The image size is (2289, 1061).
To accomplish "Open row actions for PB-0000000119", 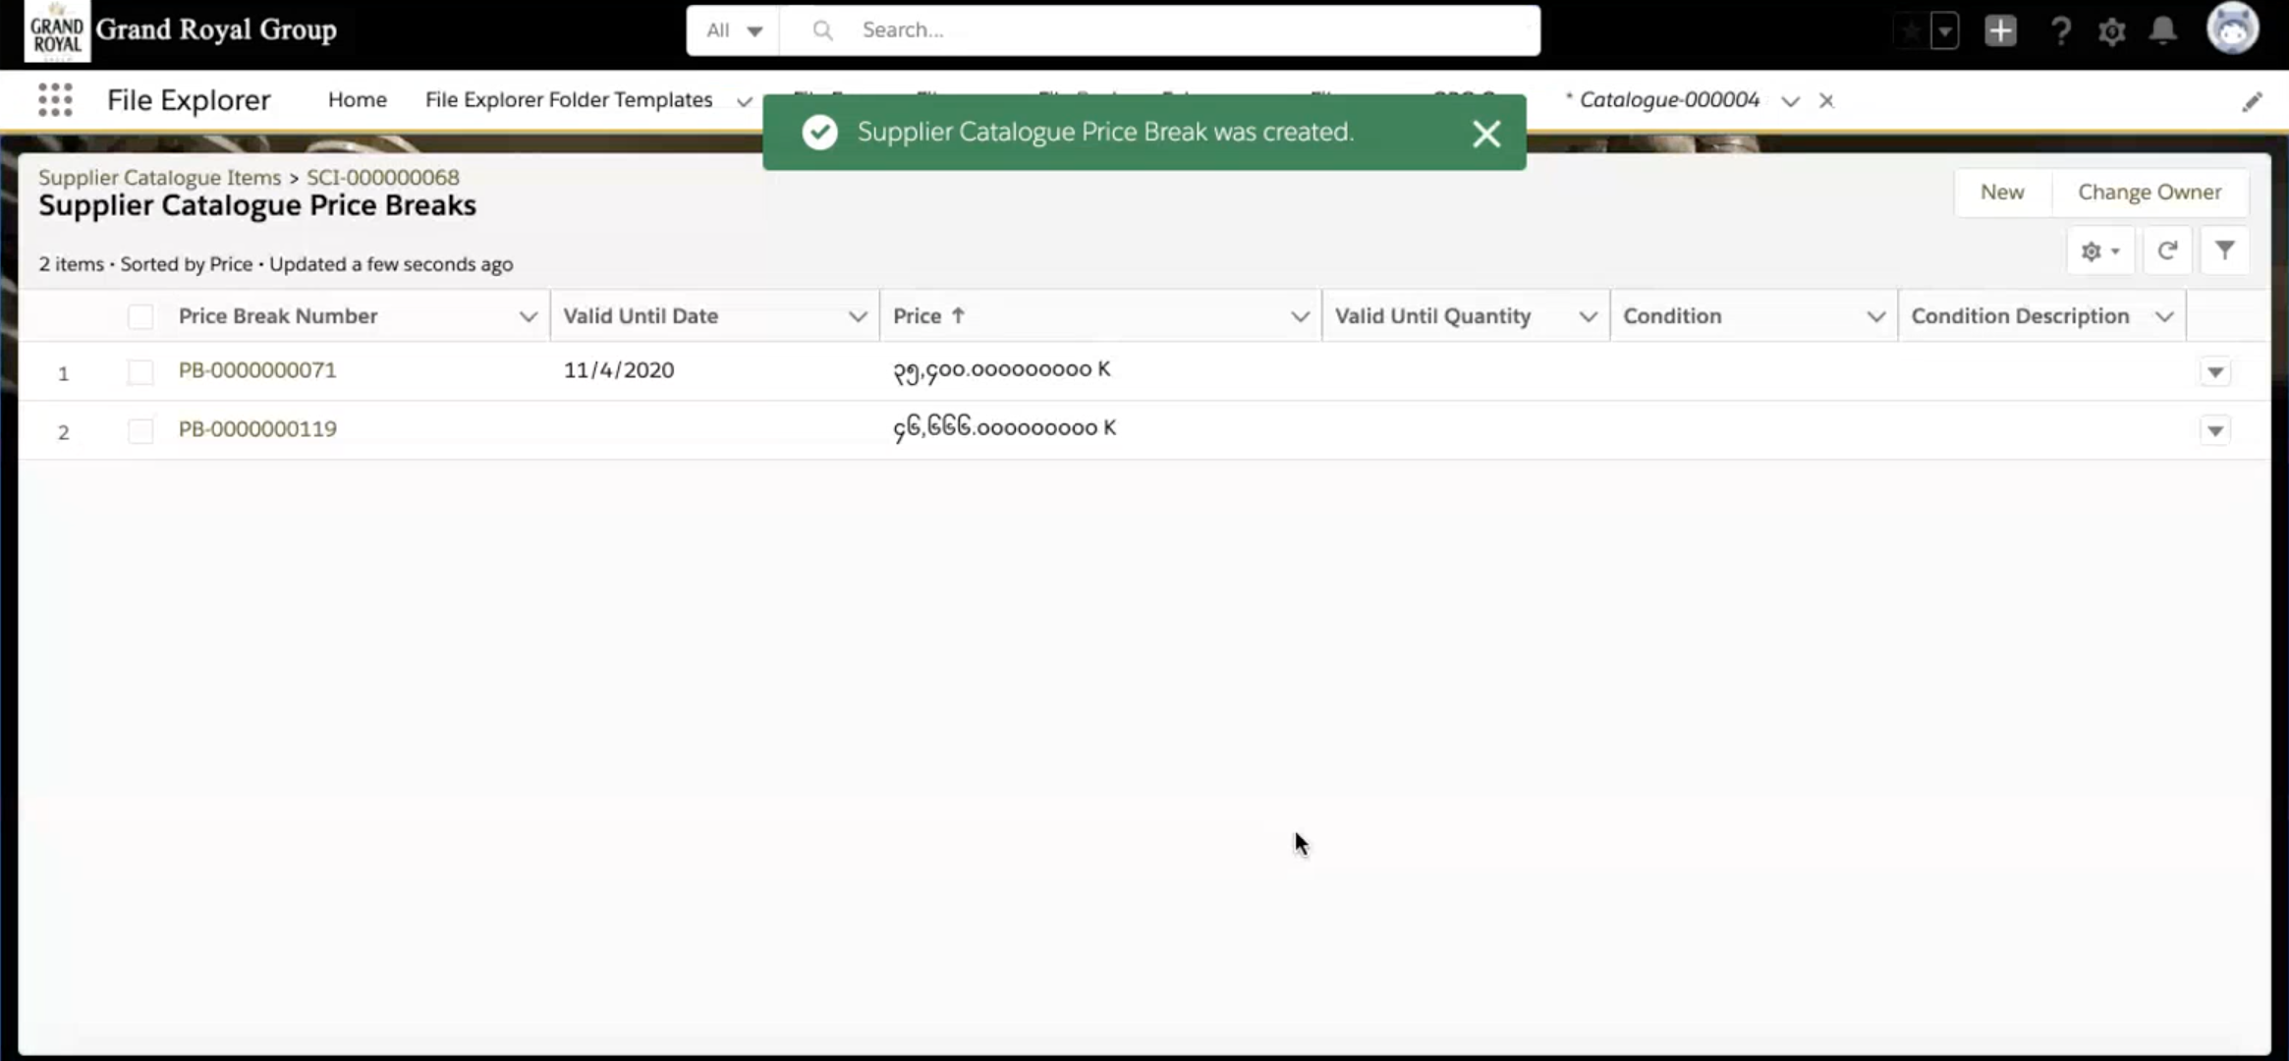I will [2214, 430].
